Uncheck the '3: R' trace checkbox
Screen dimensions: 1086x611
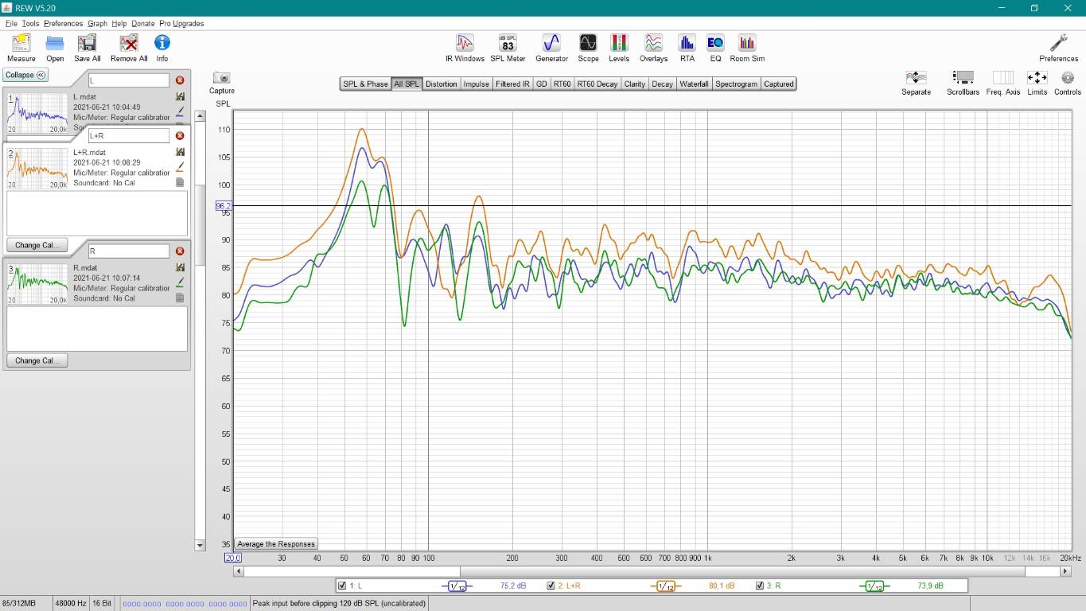(x=760, y=586)
